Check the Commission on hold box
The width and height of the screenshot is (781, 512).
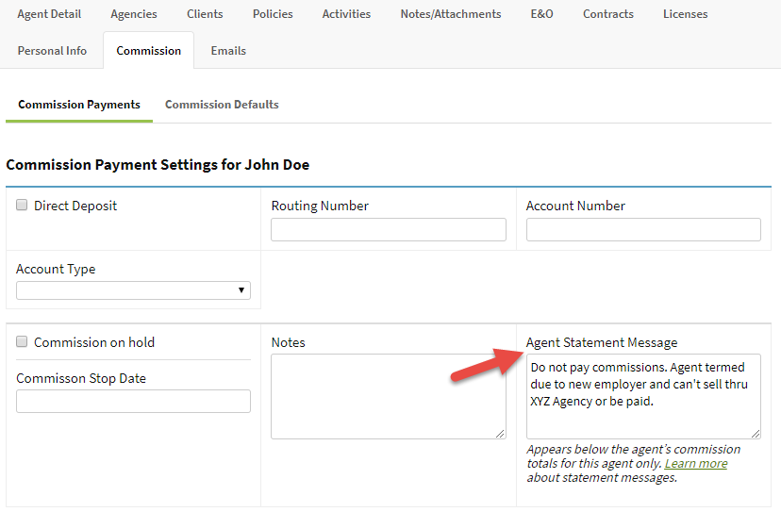click(22, 341)
